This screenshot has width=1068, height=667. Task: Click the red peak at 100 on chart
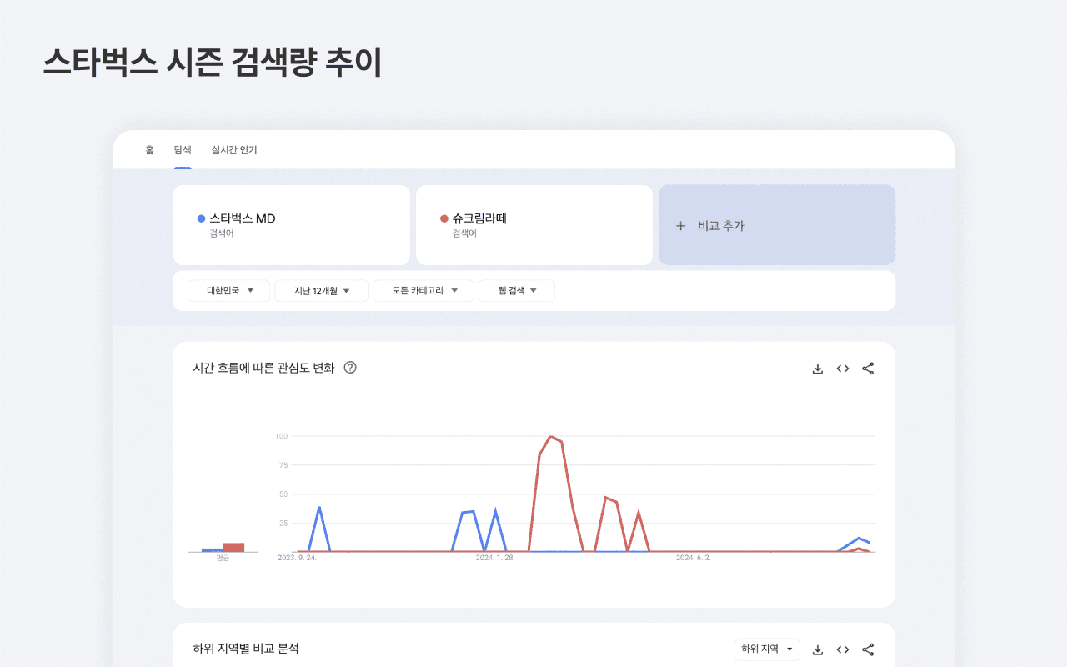click(x=551, y=436)
